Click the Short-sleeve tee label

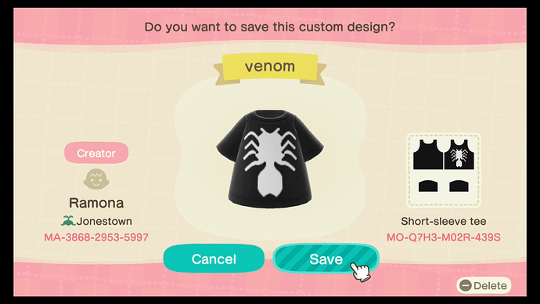click(x=444, y=221)
